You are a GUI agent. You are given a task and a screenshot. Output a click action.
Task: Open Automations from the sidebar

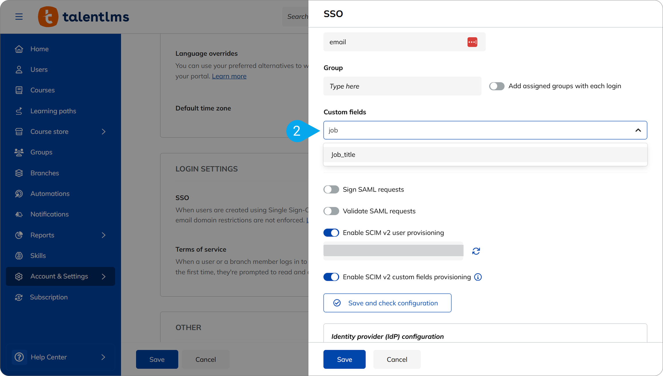[50, 194]
